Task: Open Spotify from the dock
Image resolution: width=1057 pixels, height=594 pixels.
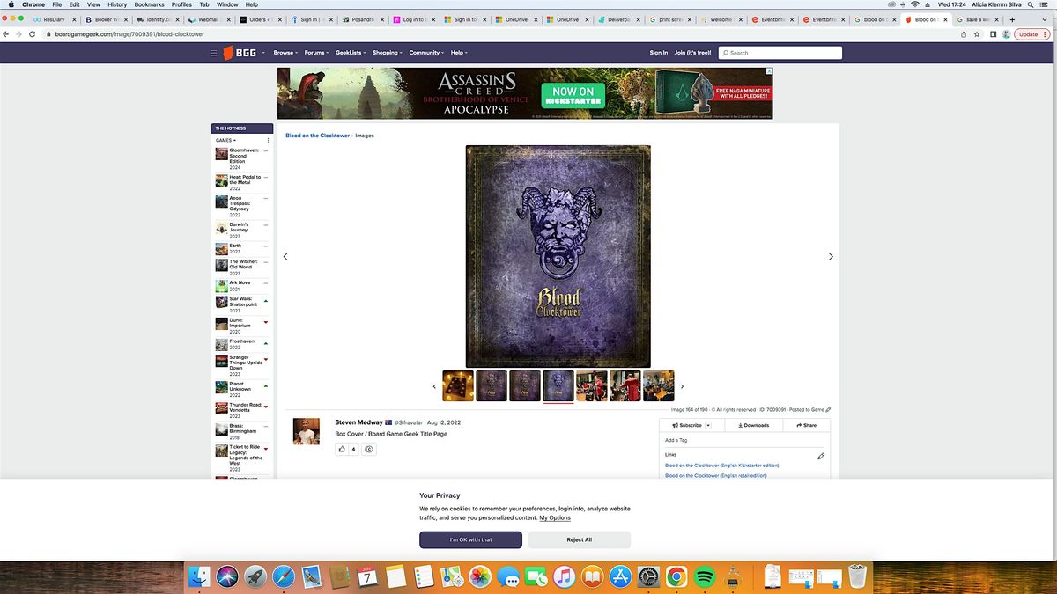Action: click(704, 577)
